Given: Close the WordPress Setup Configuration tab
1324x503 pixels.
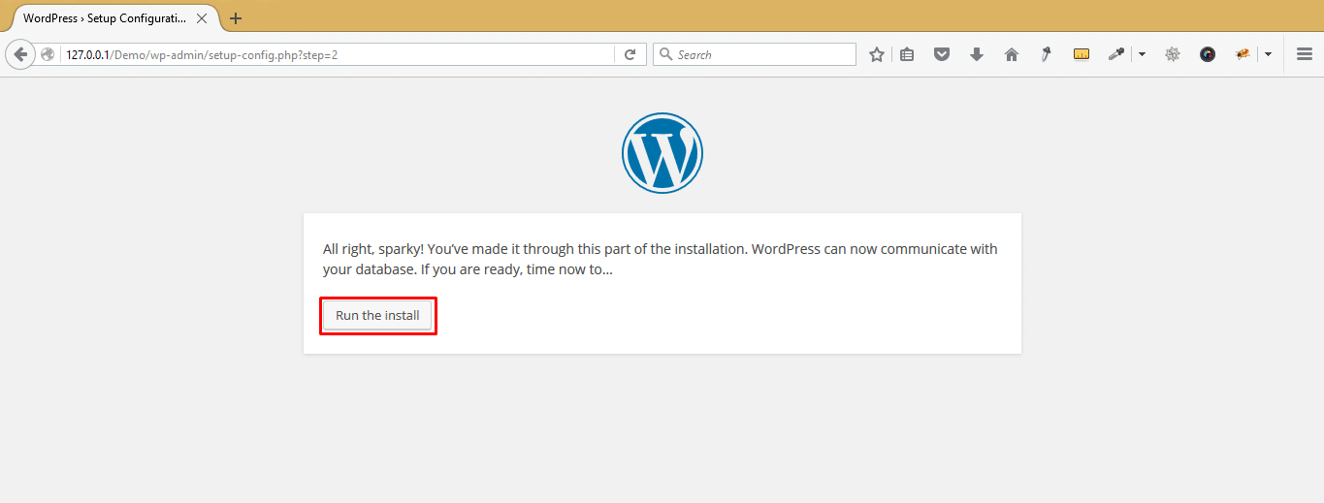Looking at the screenshot, I should 202,18.
